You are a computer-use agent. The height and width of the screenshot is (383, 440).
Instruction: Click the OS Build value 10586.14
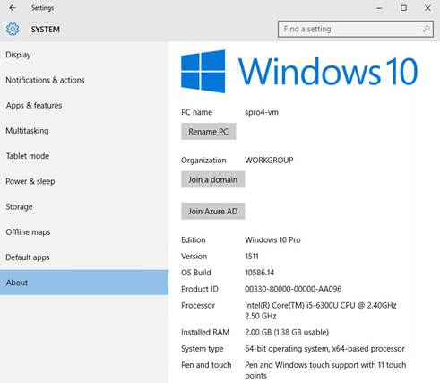pyautogui.click(x=260, y=273)
